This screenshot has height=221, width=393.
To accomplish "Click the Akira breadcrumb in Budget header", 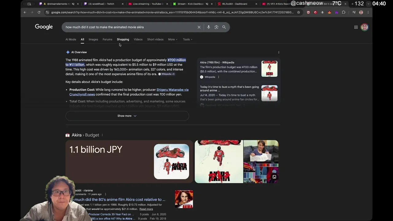I will pos(76,135).
